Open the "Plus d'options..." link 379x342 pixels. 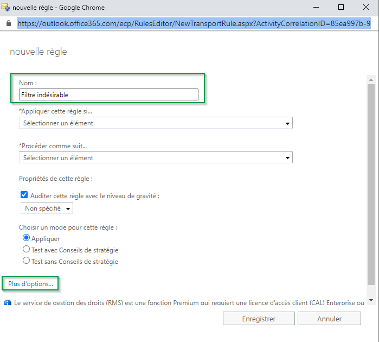pyautogui.click(x=31, y=284)
